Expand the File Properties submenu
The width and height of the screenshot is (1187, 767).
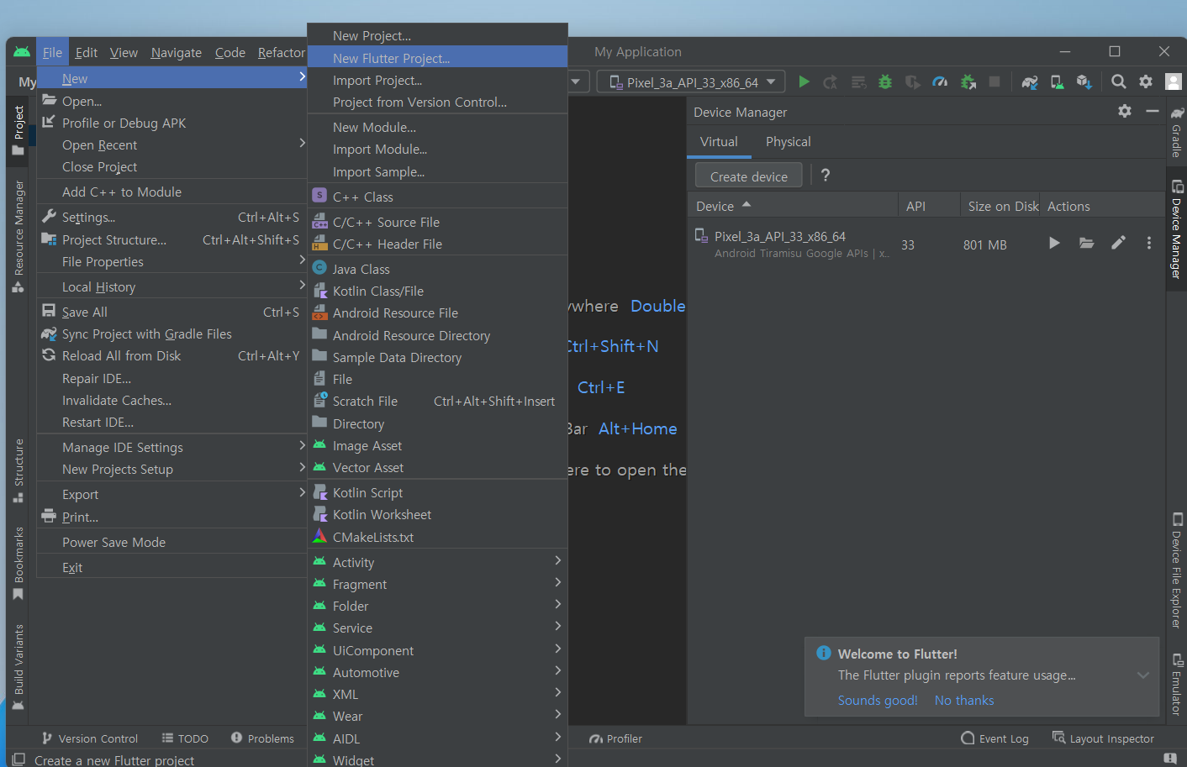(171, 261)
